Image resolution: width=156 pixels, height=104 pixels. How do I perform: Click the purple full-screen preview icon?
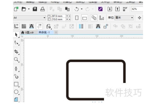coord(100,9)
